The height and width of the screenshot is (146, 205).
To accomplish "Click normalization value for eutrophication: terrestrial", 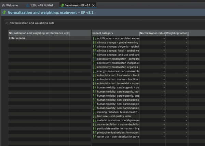I will tap(152, 83).
